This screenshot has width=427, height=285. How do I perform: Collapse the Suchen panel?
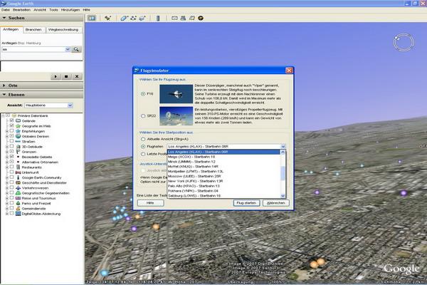pyautogui.click(x=4, y=18)
